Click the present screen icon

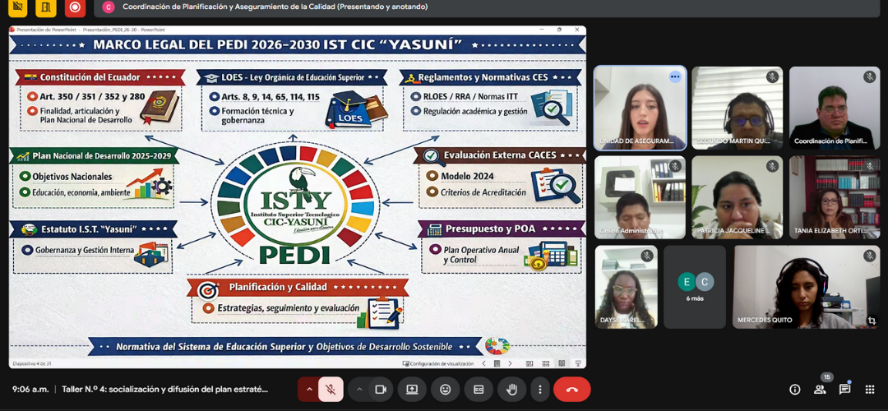pos(412,389)
